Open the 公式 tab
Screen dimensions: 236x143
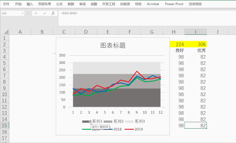coord(59,4)
